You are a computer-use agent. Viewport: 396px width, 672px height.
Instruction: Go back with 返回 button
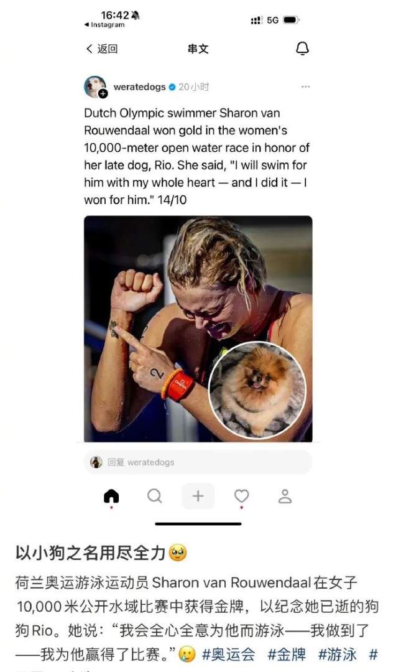(102, 49)
